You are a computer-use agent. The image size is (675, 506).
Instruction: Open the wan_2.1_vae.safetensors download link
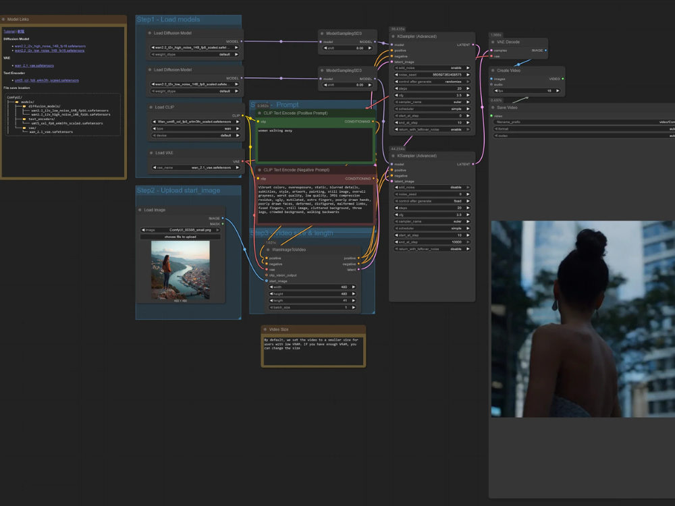pyautogui.click(x=34, y=66)
